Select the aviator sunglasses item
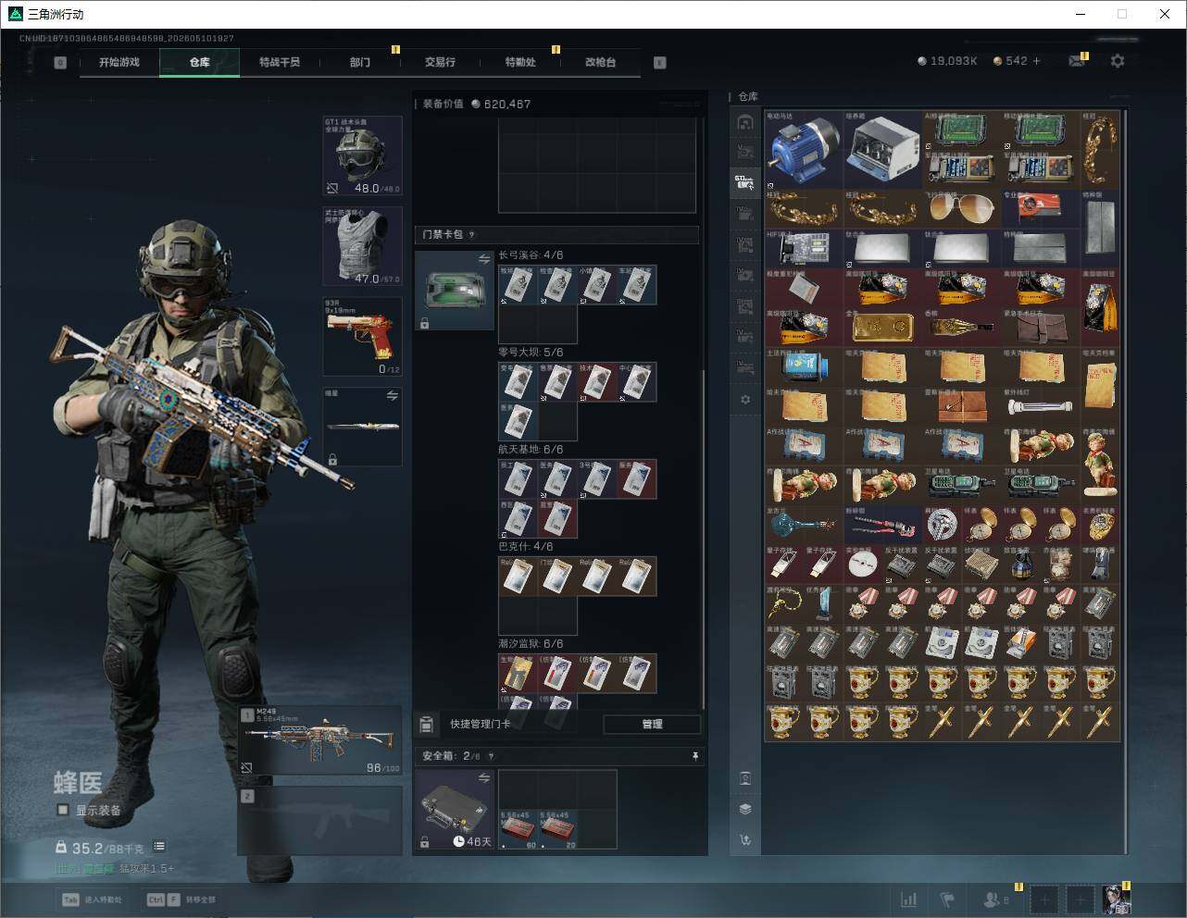Image resolution: width=1187 pixels, height=918 pixels. pyautogui.click(x=961, y=209)
